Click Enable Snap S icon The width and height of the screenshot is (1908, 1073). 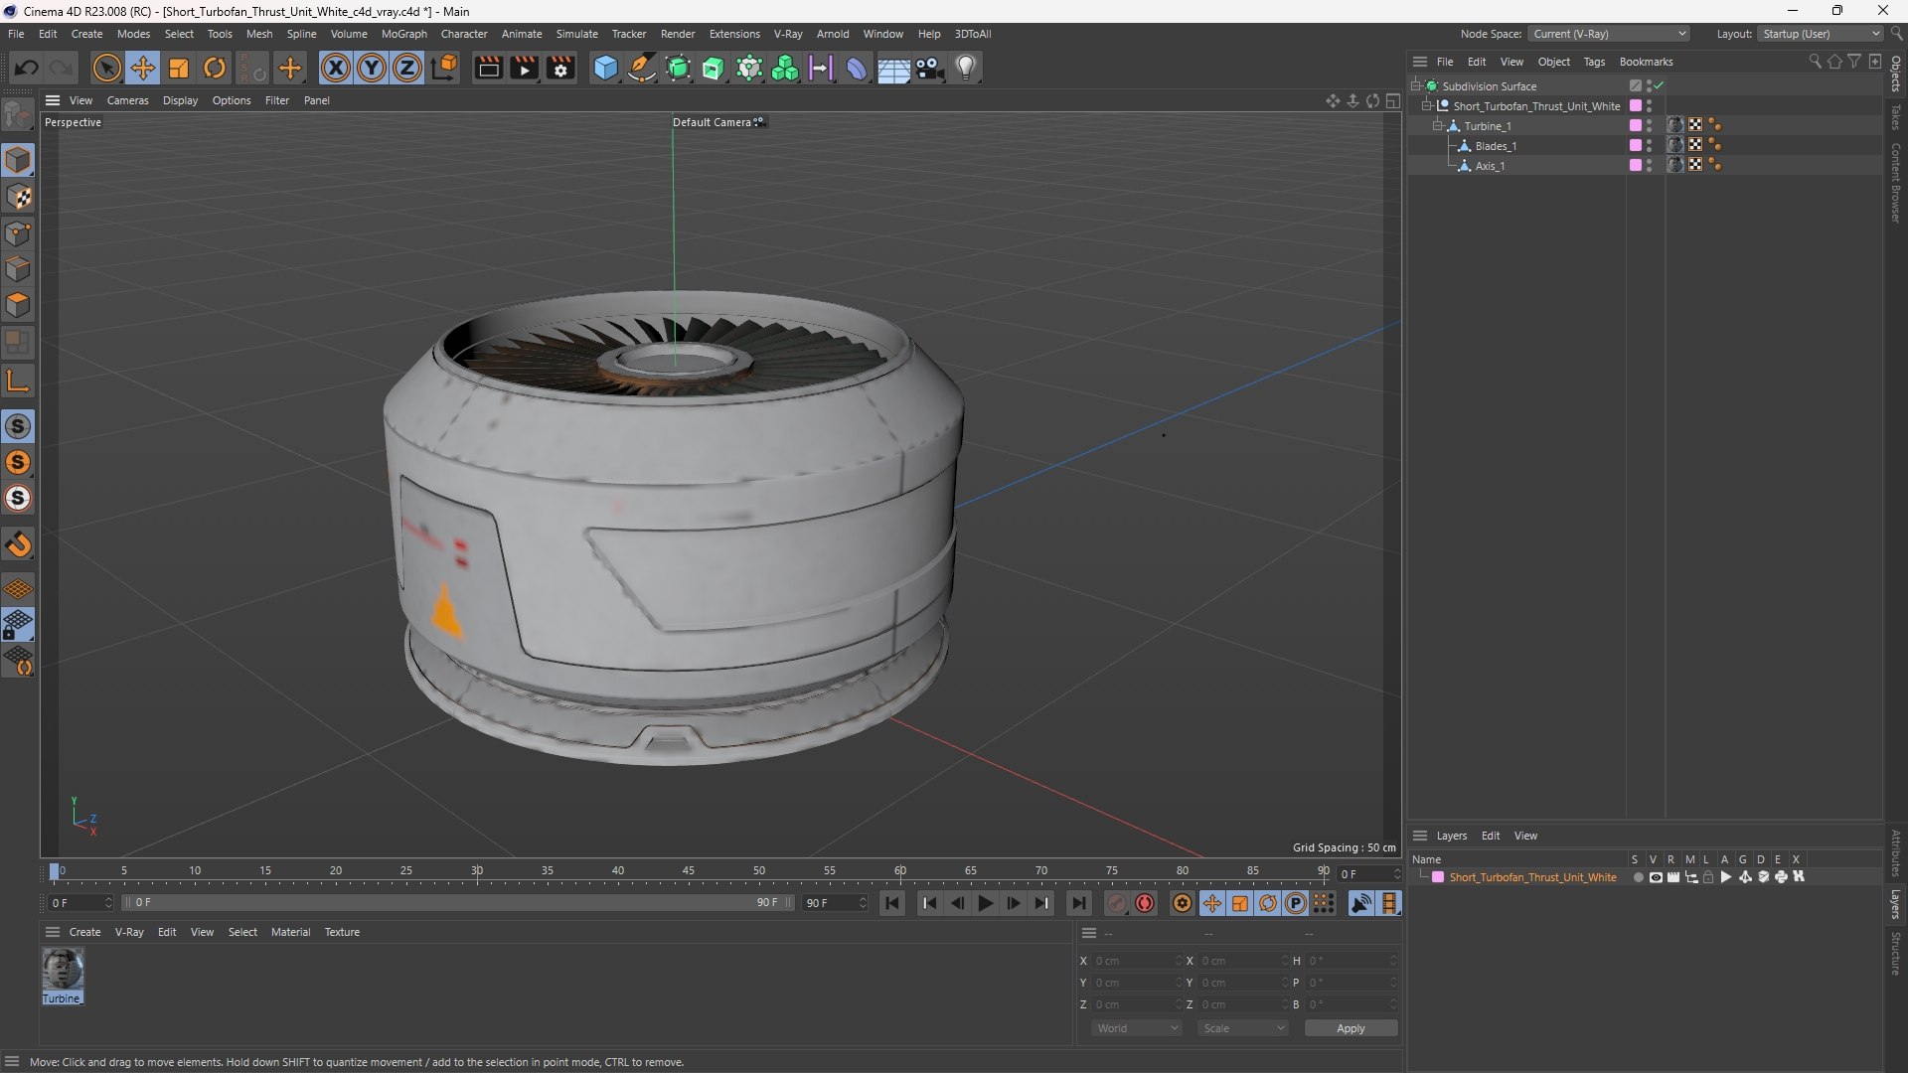click(x=18, y=426)
